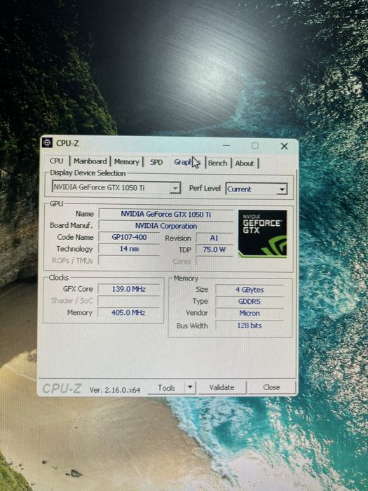Click the empty ROPs / TMUs field

[x=129, y=260]
